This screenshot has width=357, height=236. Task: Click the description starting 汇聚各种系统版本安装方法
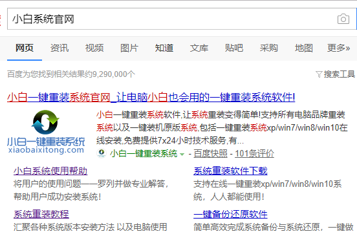(91, 227)
